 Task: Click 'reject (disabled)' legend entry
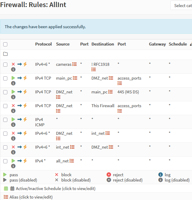(128, 180)
